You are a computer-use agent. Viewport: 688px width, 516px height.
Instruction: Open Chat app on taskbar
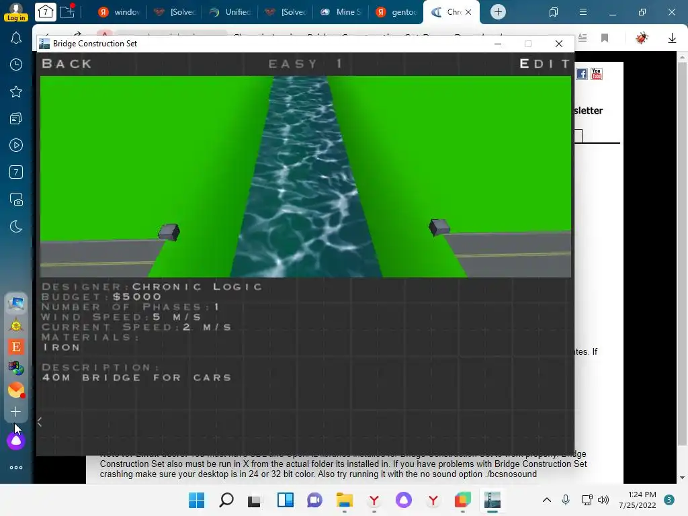pos(314,500)
